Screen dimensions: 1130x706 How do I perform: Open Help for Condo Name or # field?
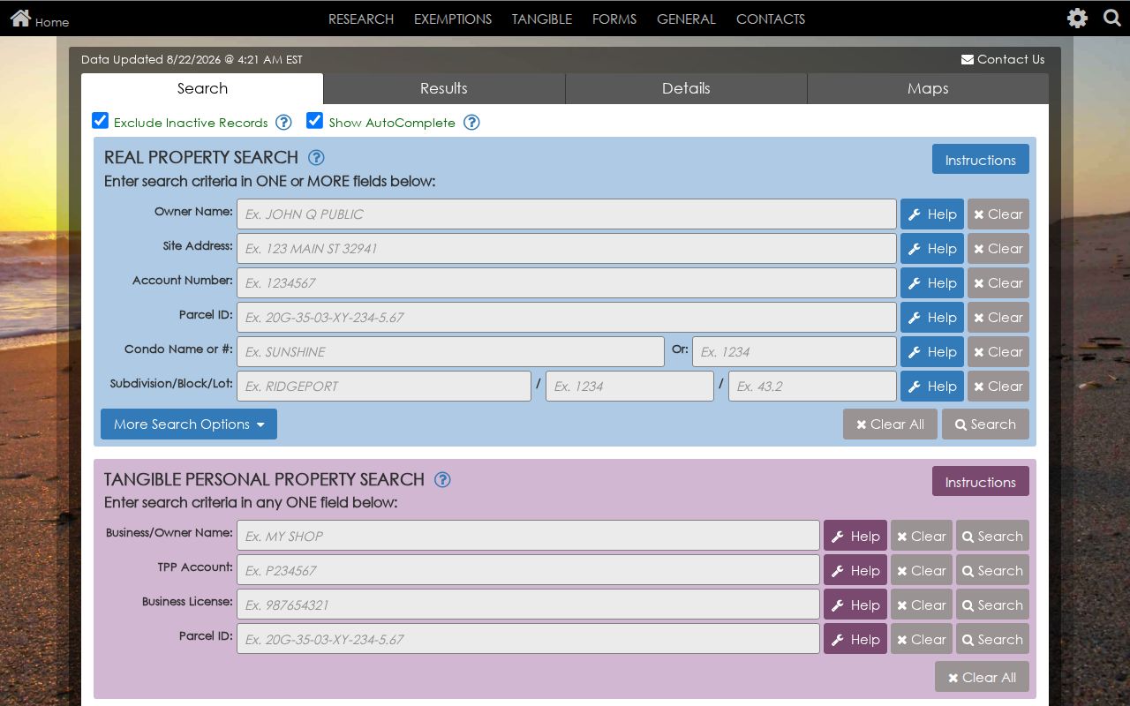tap(932, 351)
